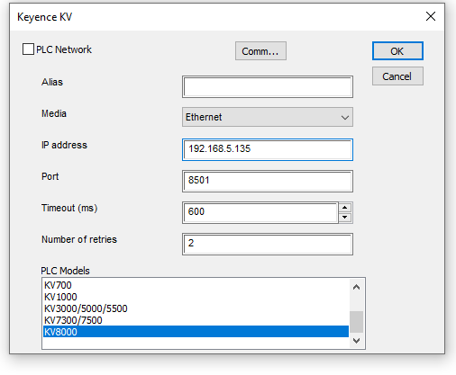Screen dimensions: 456x375
Task: Click the IP address field
Action: (x=268, y=149)
